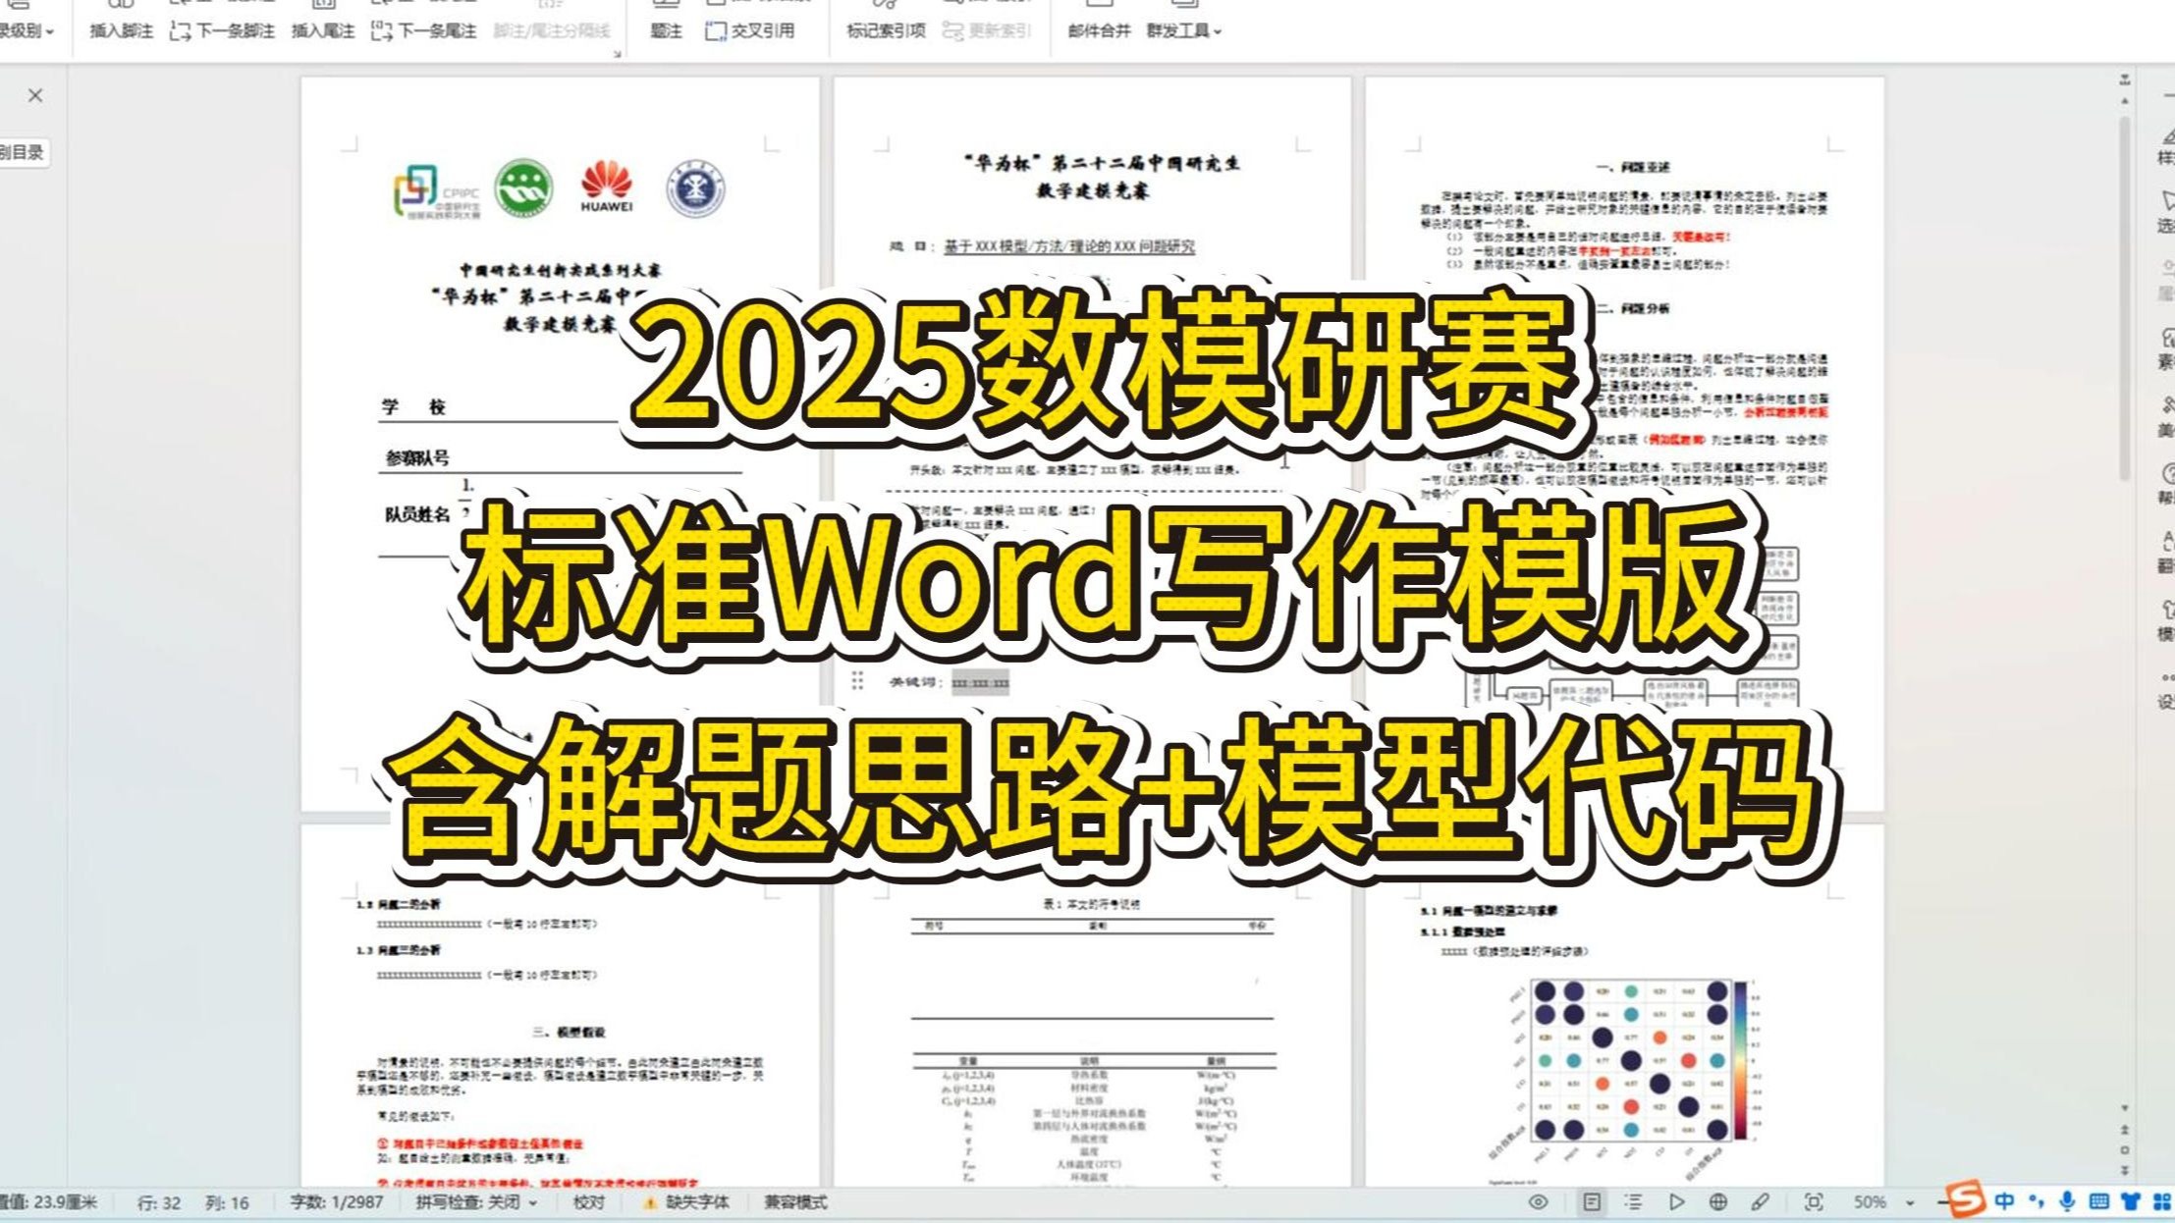
Task: Click vertical scrollbar thumb
Action: tap(2125, 297)
